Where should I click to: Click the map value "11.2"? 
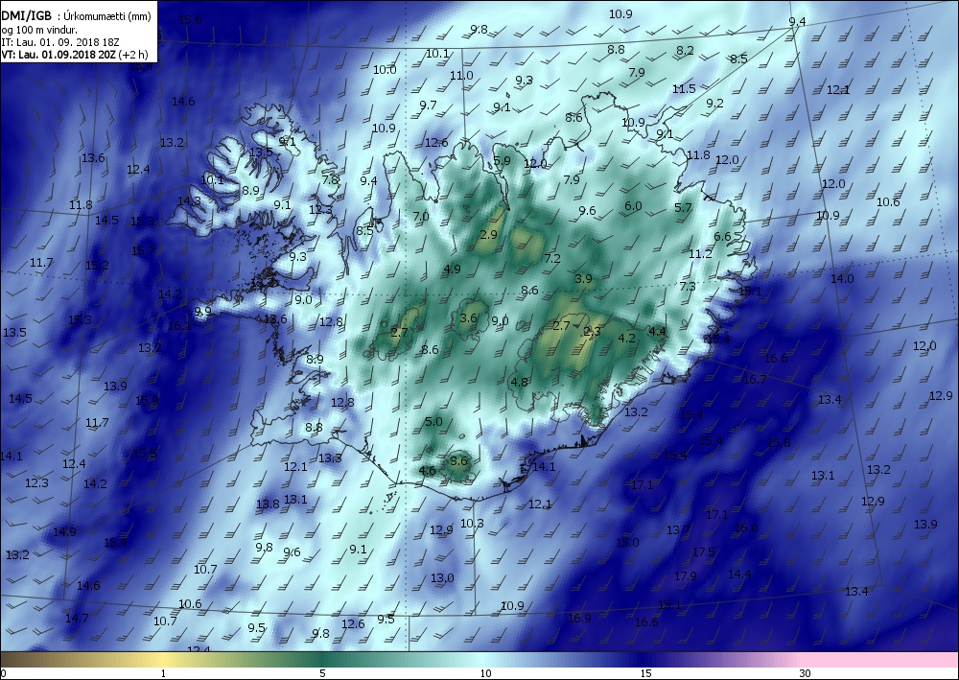pos(700,253)
